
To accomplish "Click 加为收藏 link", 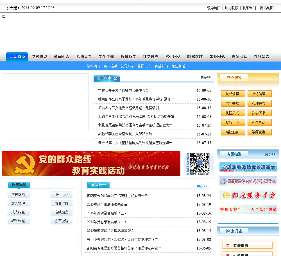I will pyautogui.click(x=231, y=8).
